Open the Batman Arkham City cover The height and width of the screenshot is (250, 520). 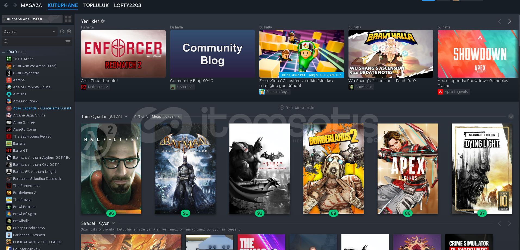[260, 168]
